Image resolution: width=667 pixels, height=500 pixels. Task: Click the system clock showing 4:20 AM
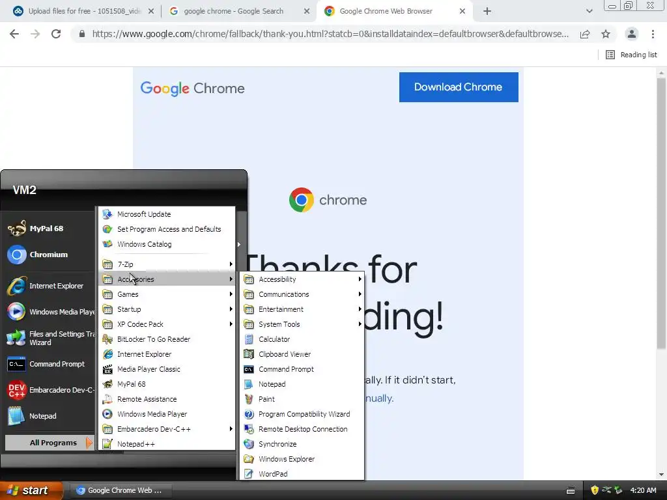pyautogui.click(x=643, y=490)
